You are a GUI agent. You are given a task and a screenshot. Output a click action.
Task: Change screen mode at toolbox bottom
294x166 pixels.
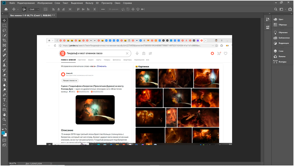point(4,145)
